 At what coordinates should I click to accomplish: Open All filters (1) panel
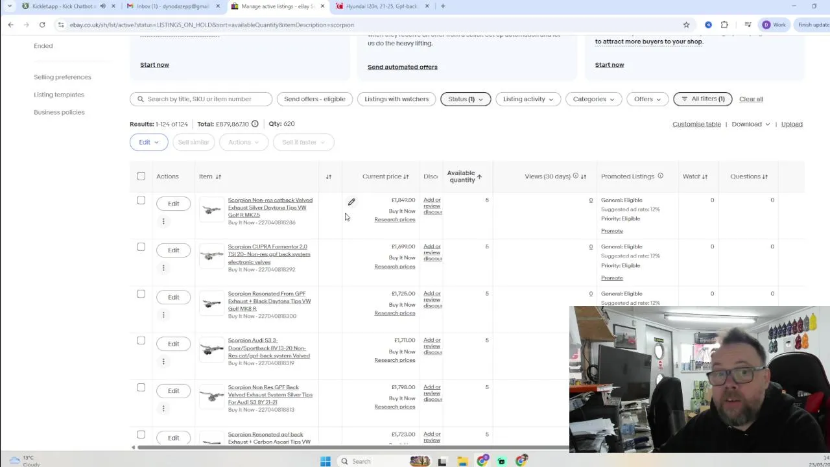tap(703, 99)
